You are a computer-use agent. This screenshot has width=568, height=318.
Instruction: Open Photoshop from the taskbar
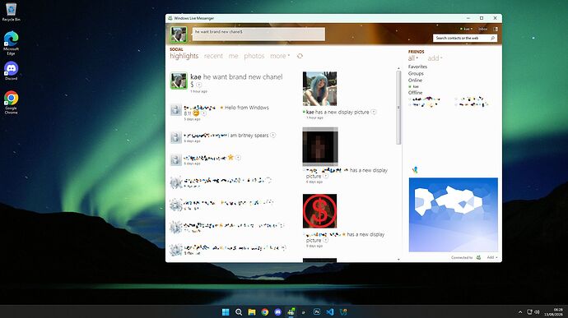tap(317, 312)
